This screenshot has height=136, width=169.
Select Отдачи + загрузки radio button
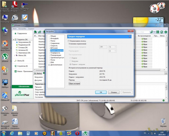[70, 64]
